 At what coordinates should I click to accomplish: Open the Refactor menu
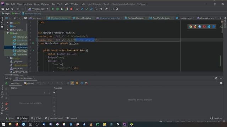(x=45, y=4)
